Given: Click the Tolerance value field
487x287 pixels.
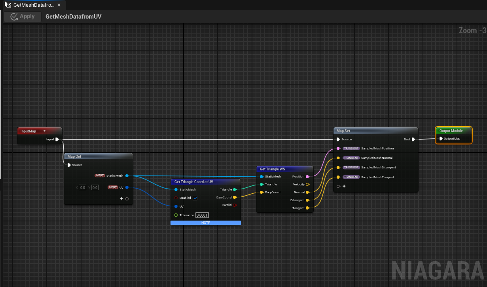Looking at the screenshot, I should pyautogui.click(x=202, y=215).
